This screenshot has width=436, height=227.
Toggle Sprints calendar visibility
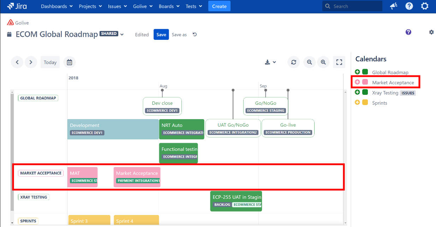click(x=357, y=103)
